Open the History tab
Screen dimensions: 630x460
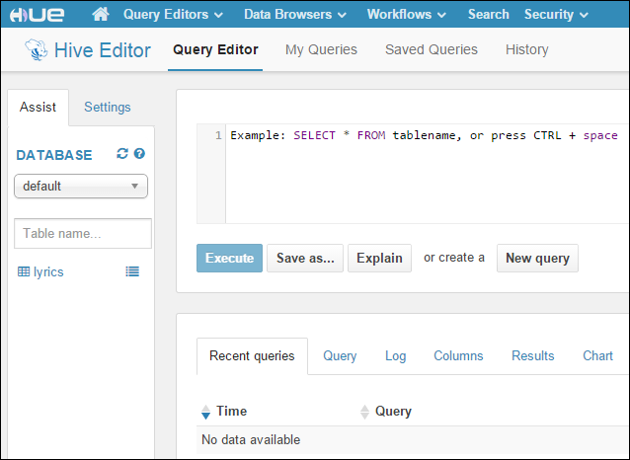point(526,49)
